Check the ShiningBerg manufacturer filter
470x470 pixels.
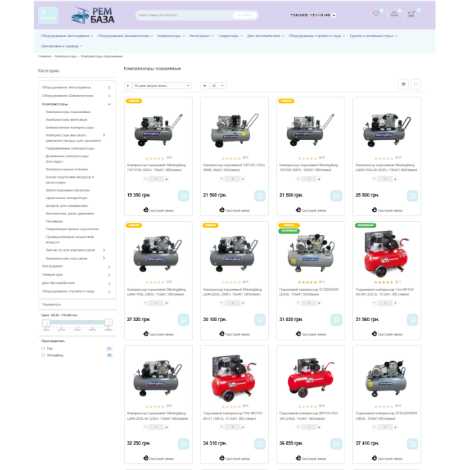(43, 356)
